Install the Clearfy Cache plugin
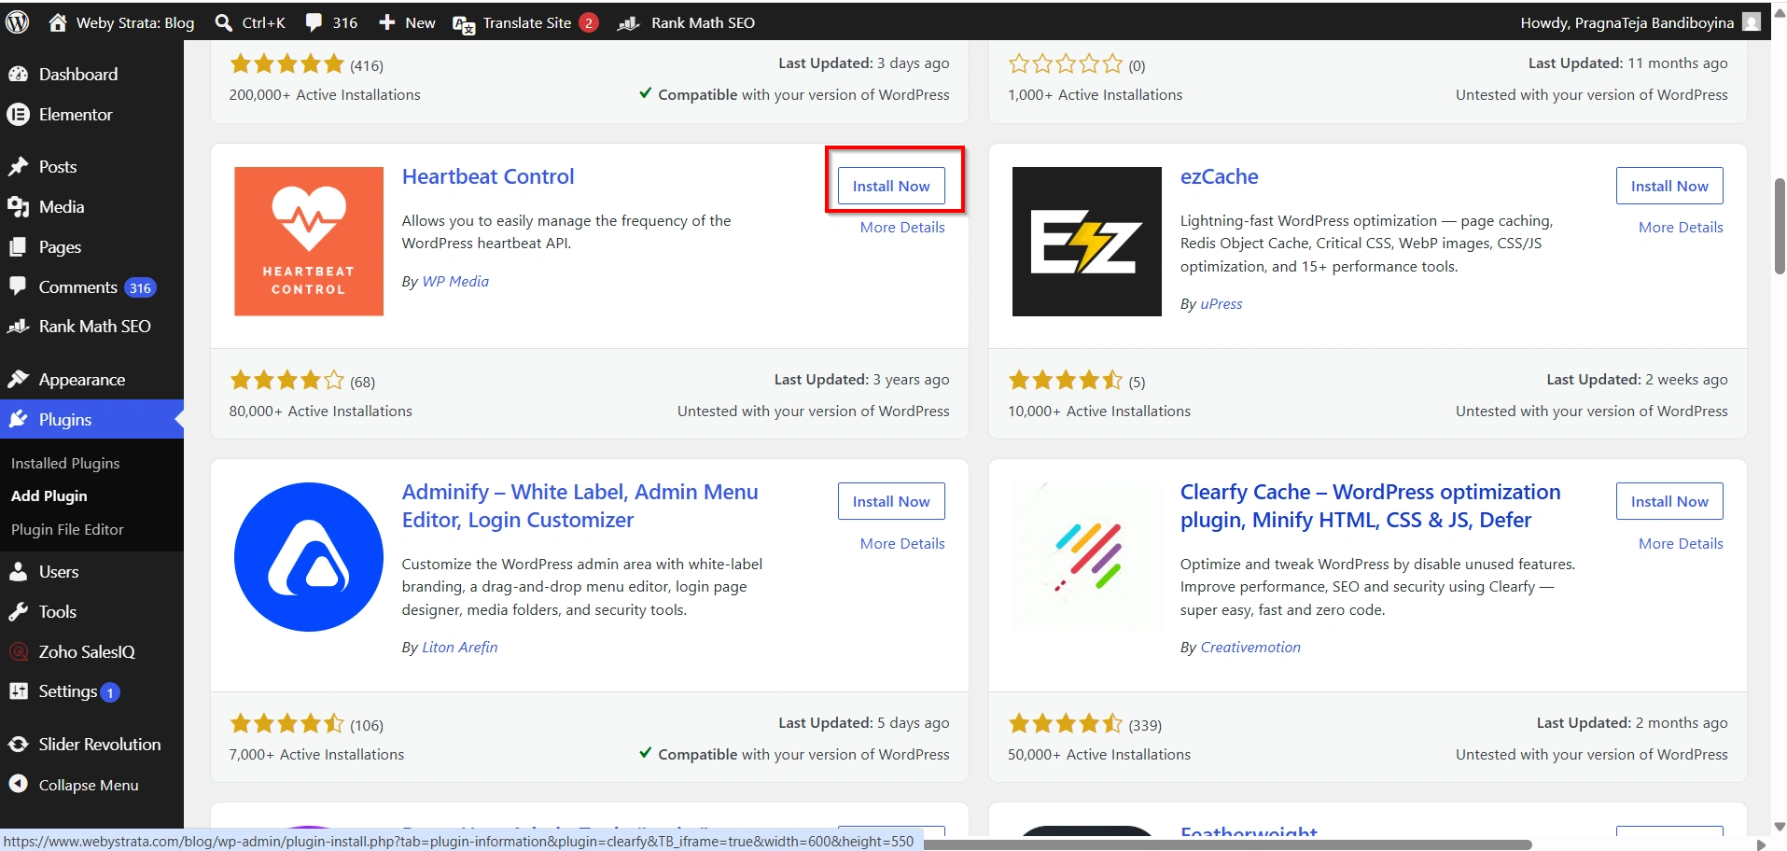The image size is (1787, 851). [1669, 501]
